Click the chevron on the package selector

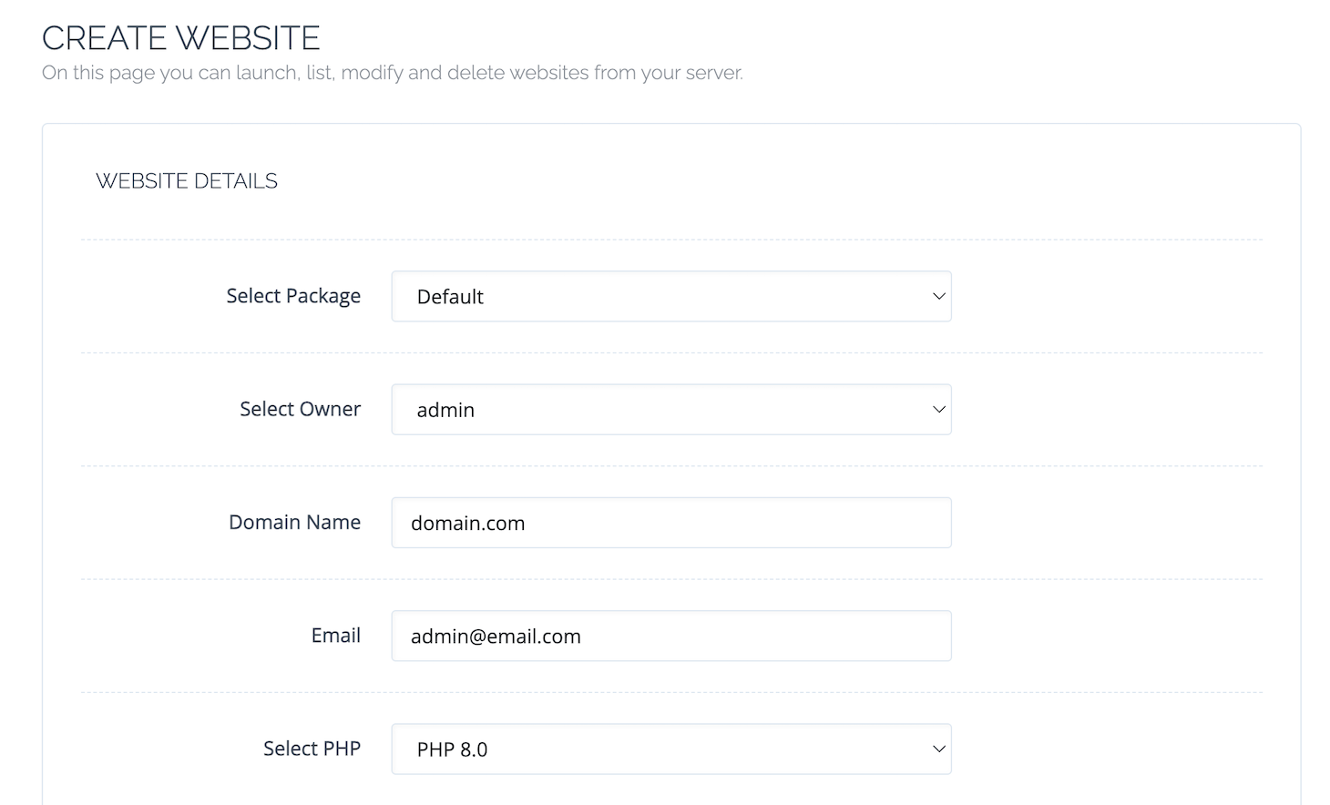[938, 296]
